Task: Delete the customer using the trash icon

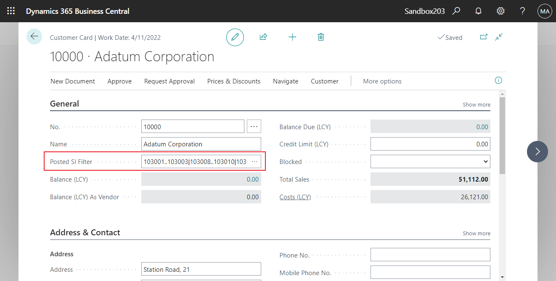Action: (x=321, y=37)
